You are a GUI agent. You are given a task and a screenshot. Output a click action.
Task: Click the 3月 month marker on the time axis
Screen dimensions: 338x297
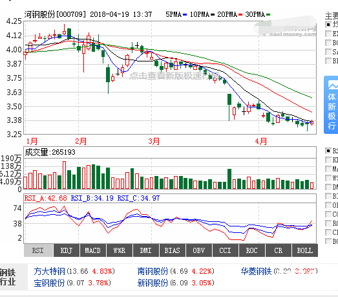tap(154, 141)
